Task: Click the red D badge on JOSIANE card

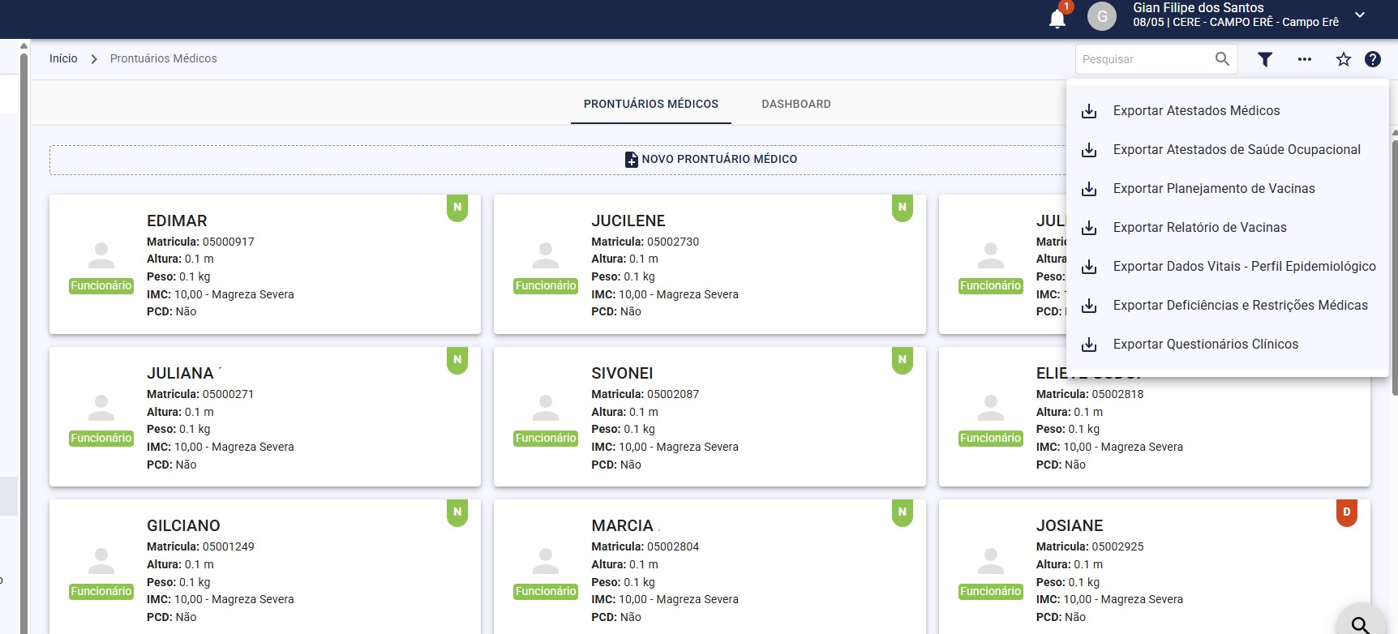Action: [1346, 512]
